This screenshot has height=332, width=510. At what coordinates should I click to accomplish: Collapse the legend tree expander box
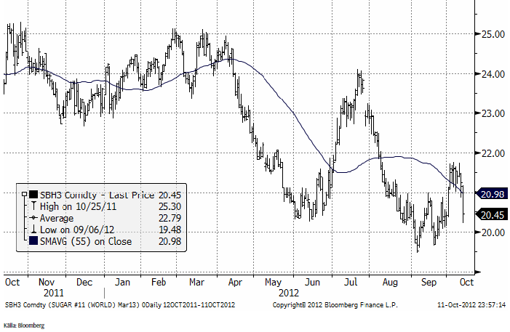pyautogui.click(x=25, y=195)
